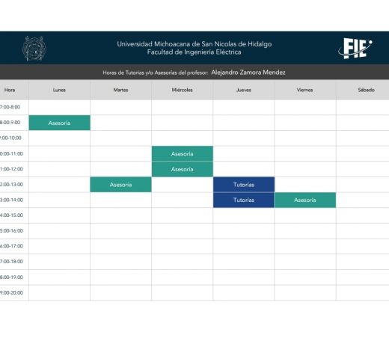Image resolution: width=389 pixels, height=359 pixels.
Task: Select Tuesday 12:00-13:00 Asesoría block
Action: click(x=120, y=185)
